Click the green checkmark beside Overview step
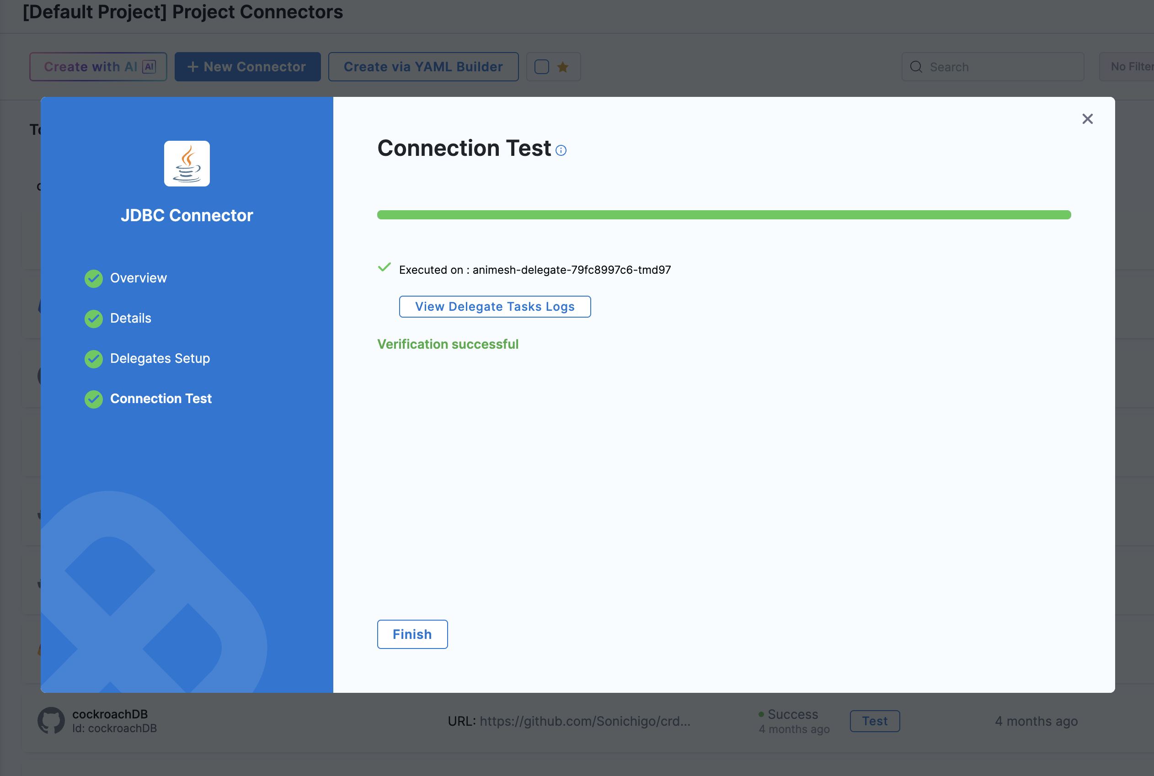The width and height of the screenshot is (1154, 776). tap(94, 278)
